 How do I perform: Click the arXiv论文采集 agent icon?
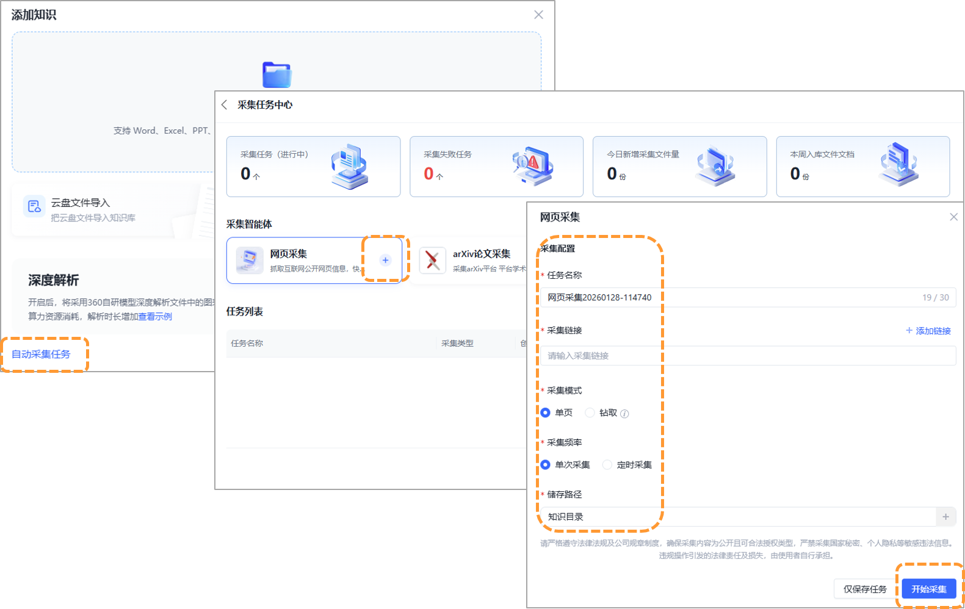point(433,261)
